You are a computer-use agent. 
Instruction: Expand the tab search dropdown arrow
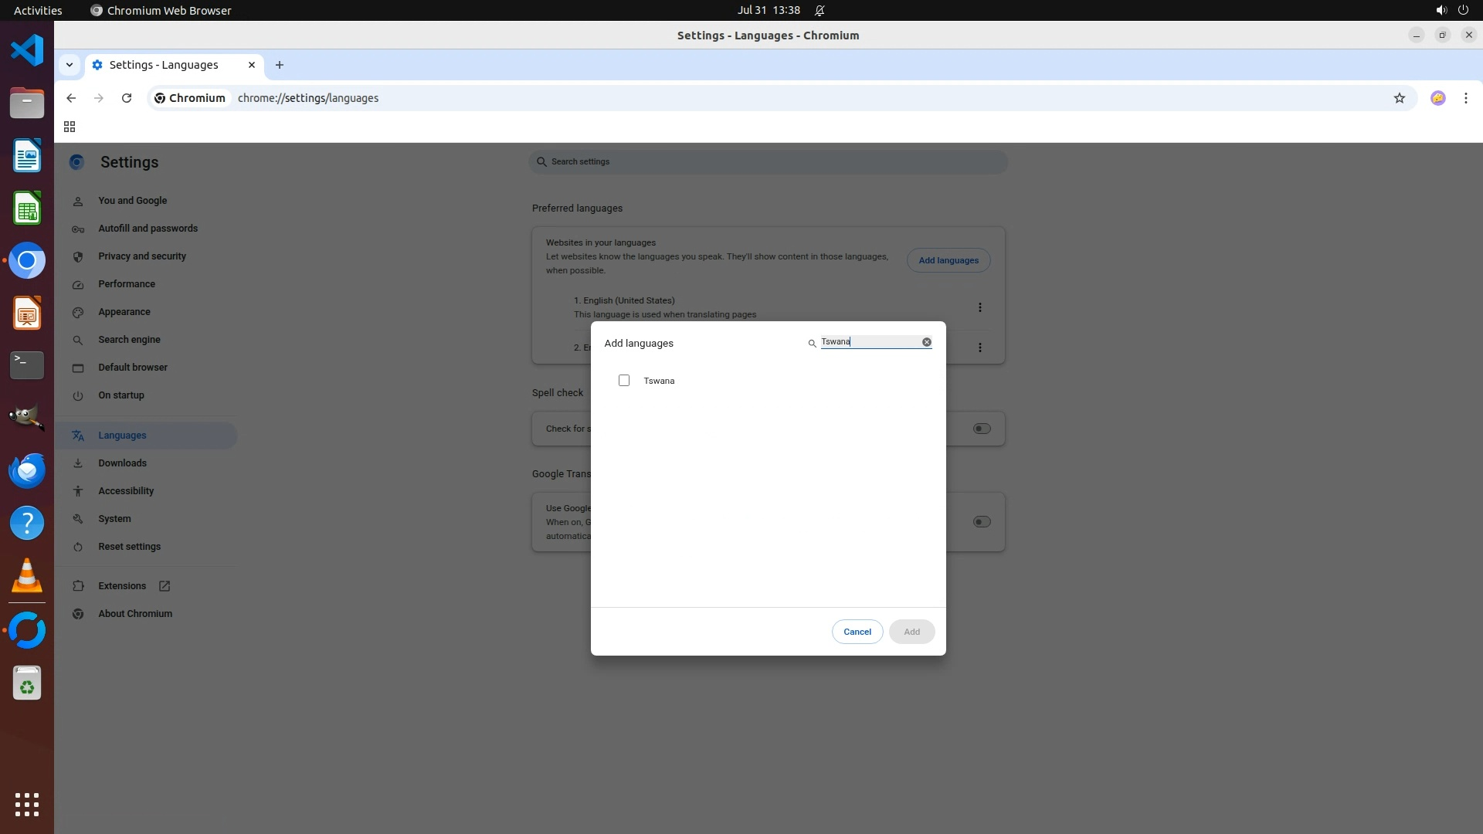pyautogui.click(x=70, y=65)
